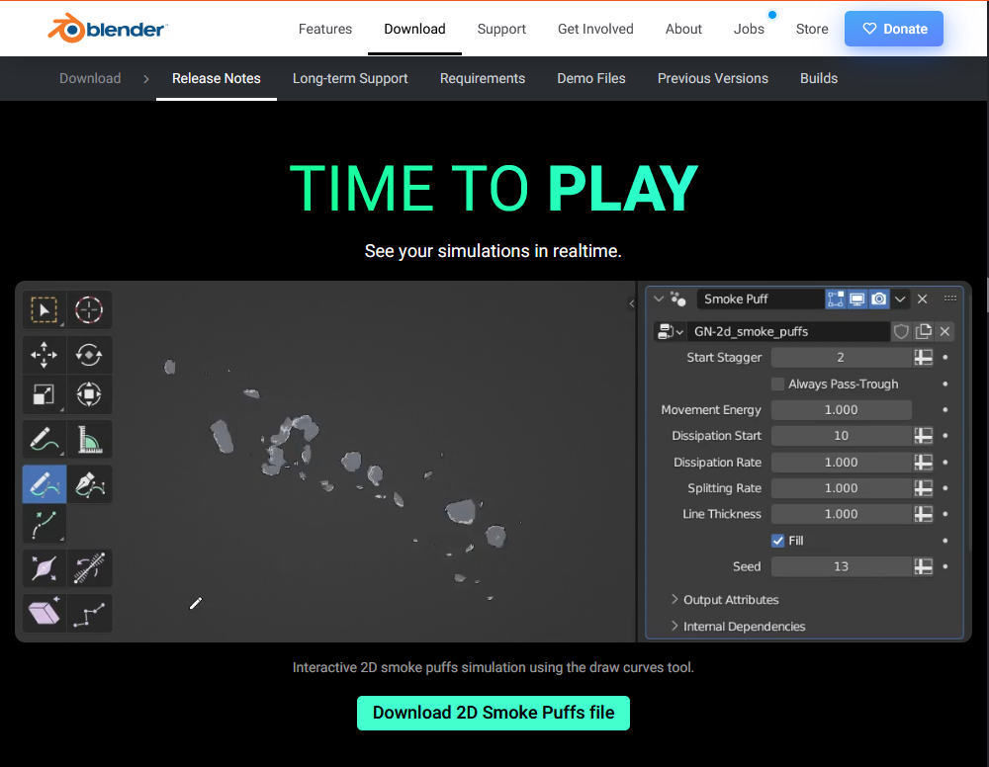
Task: Select the Tilt tool
Action: [x=89, y=568]
